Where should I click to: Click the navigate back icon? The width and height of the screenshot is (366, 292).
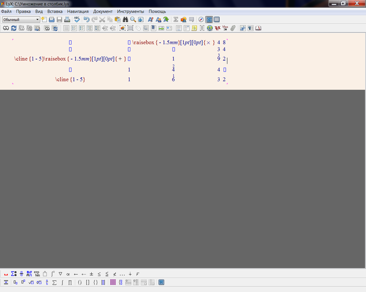click(x=141, y=20)
